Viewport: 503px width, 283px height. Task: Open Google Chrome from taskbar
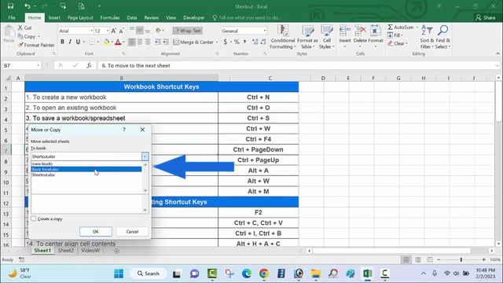[264, 274]
